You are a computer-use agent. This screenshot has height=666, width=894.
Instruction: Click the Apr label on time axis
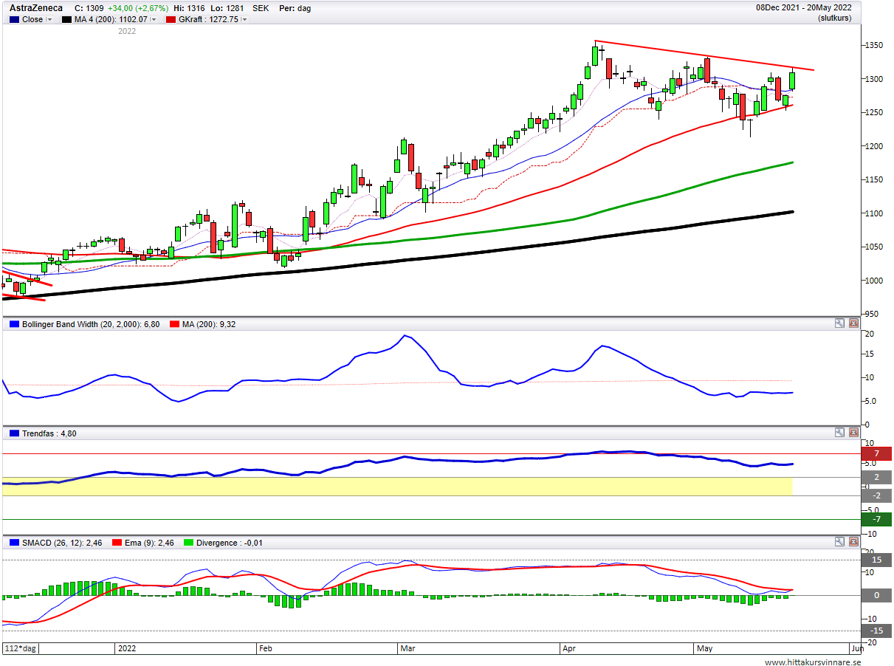click(568, 648)
